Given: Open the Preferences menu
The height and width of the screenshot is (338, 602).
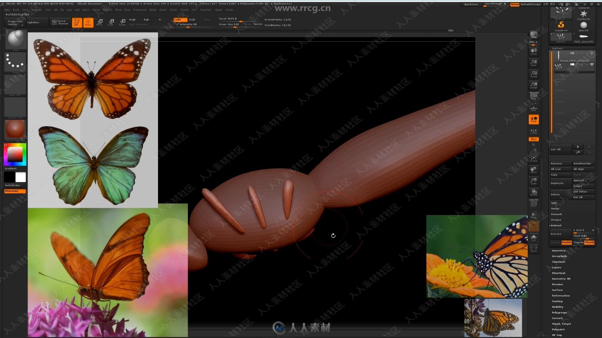Looking at the screenshot, I should tap(140, 10).
